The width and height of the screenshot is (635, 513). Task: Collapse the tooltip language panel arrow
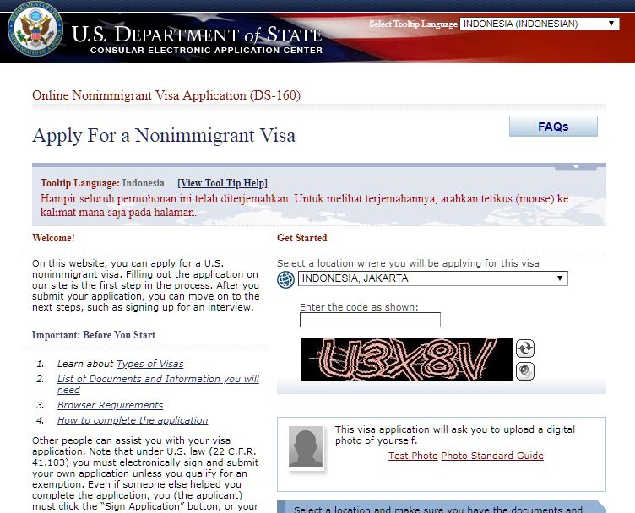point(576,167)
